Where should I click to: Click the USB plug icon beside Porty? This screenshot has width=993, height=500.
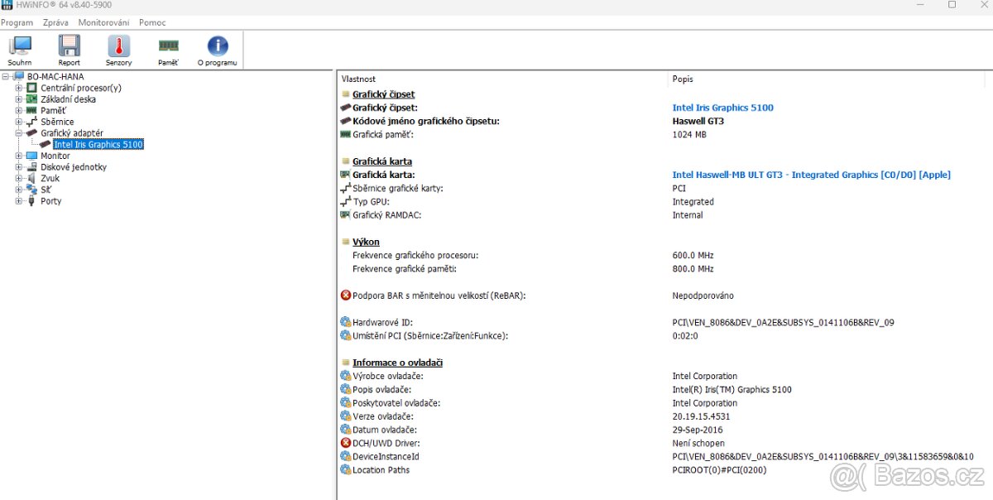tap(31, 201)
